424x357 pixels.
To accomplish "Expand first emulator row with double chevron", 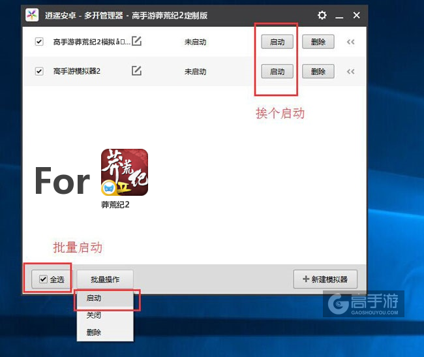I will (x=350, y=42).
